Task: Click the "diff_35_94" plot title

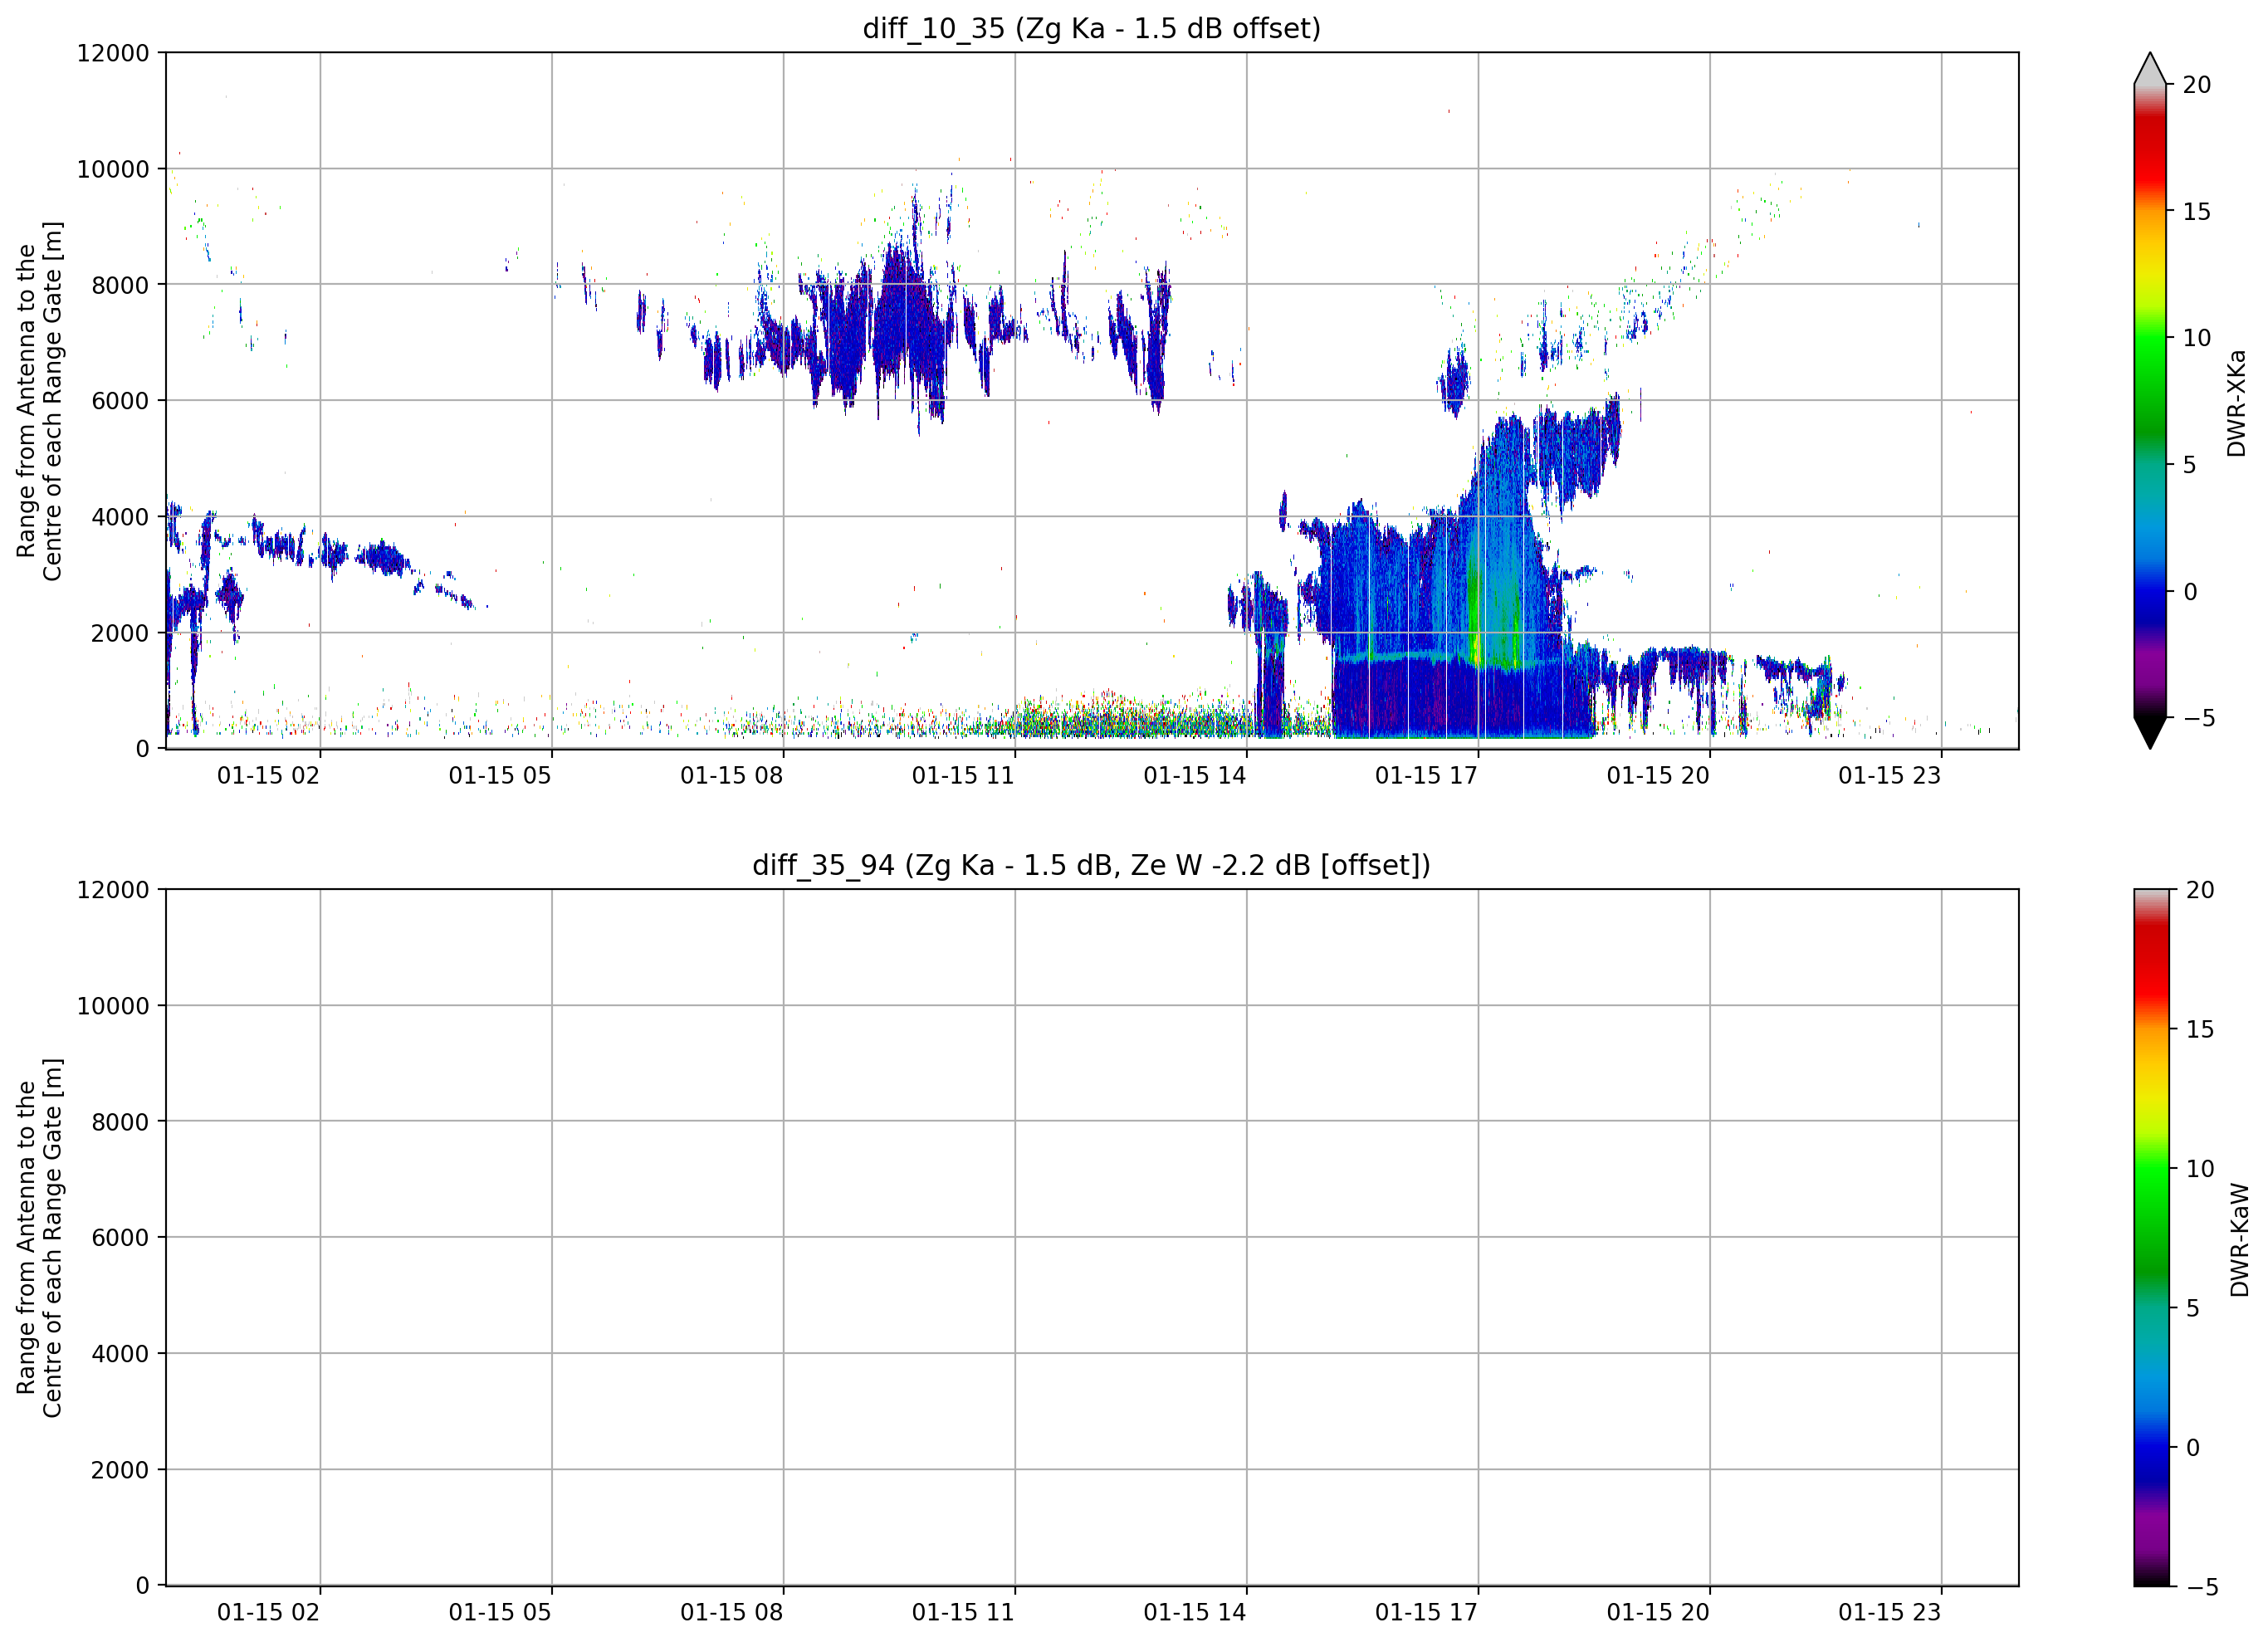Action: point(1091,864)
